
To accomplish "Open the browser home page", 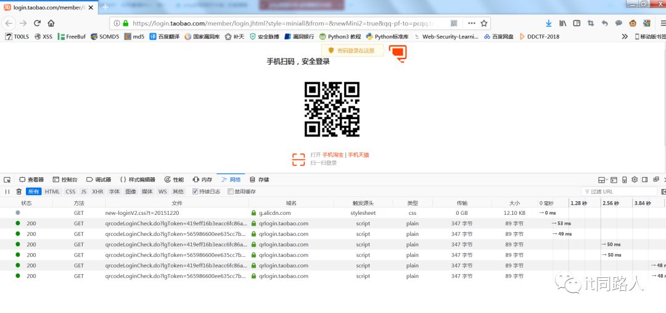I will click(51, 23).
